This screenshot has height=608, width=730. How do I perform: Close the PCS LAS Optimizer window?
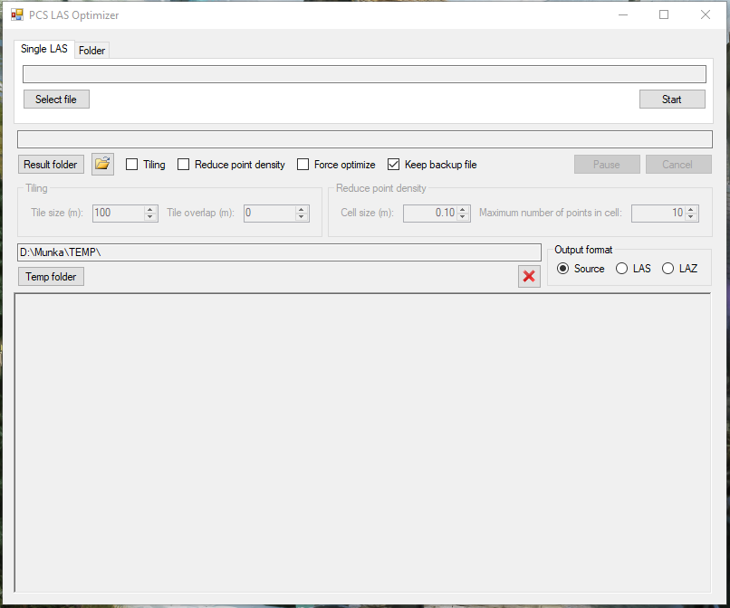pyautogui.click(x=706, y=14)
